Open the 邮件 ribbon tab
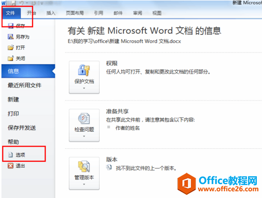Screen dimensions: 262x198 pos(118,13)
